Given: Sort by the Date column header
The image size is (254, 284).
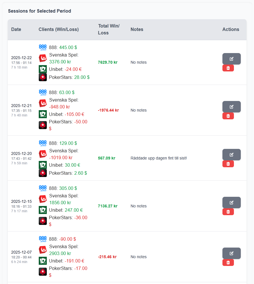Looking at the screenshot, I should [x=16, y=29].
